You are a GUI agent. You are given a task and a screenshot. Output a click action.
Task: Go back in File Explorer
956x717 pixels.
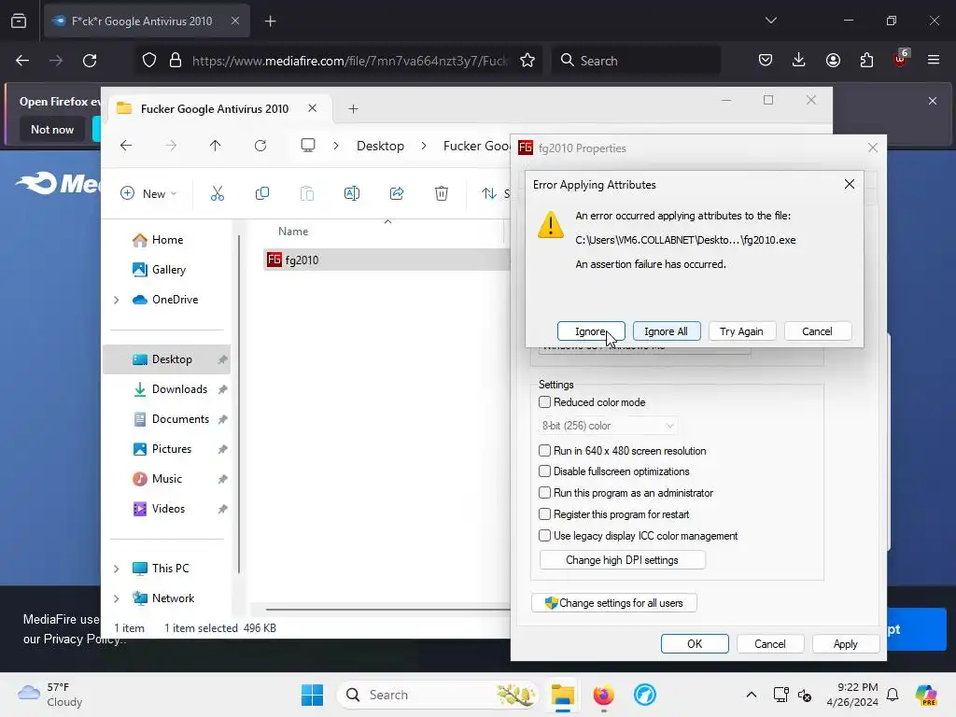(126, 146)
